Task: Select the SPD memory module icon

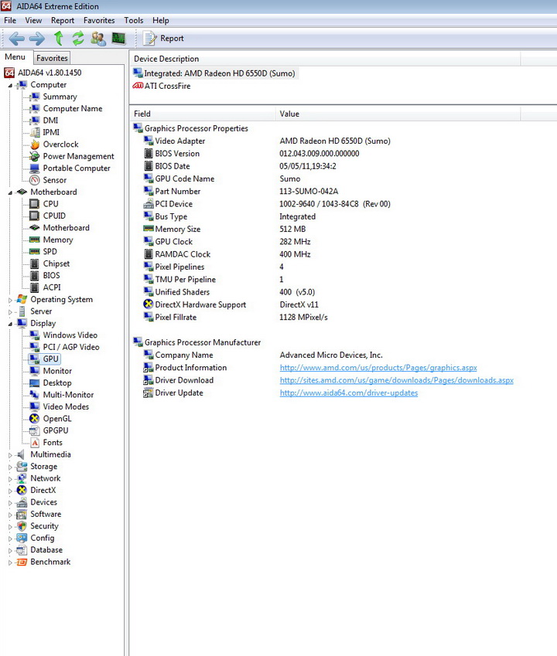Action: coord(35,251)
